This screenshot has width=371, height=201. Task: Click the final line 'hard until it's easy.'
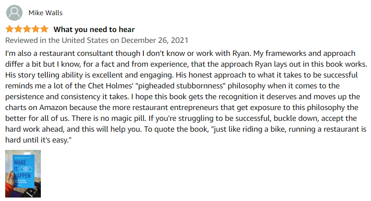[x=38, y=140]
